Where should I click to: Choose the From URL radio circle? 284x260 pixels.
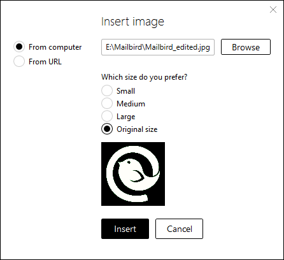[19, 61]
